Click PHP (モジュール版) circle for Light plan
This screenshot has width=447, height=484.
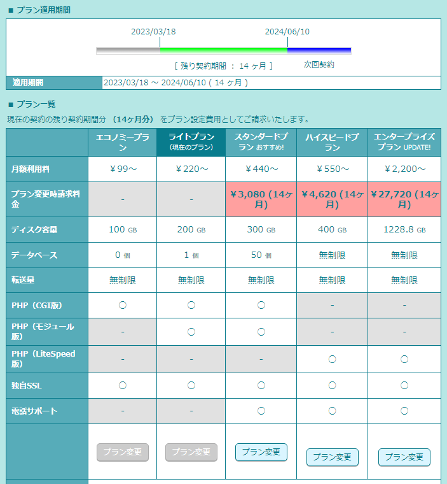coord(191,331)
